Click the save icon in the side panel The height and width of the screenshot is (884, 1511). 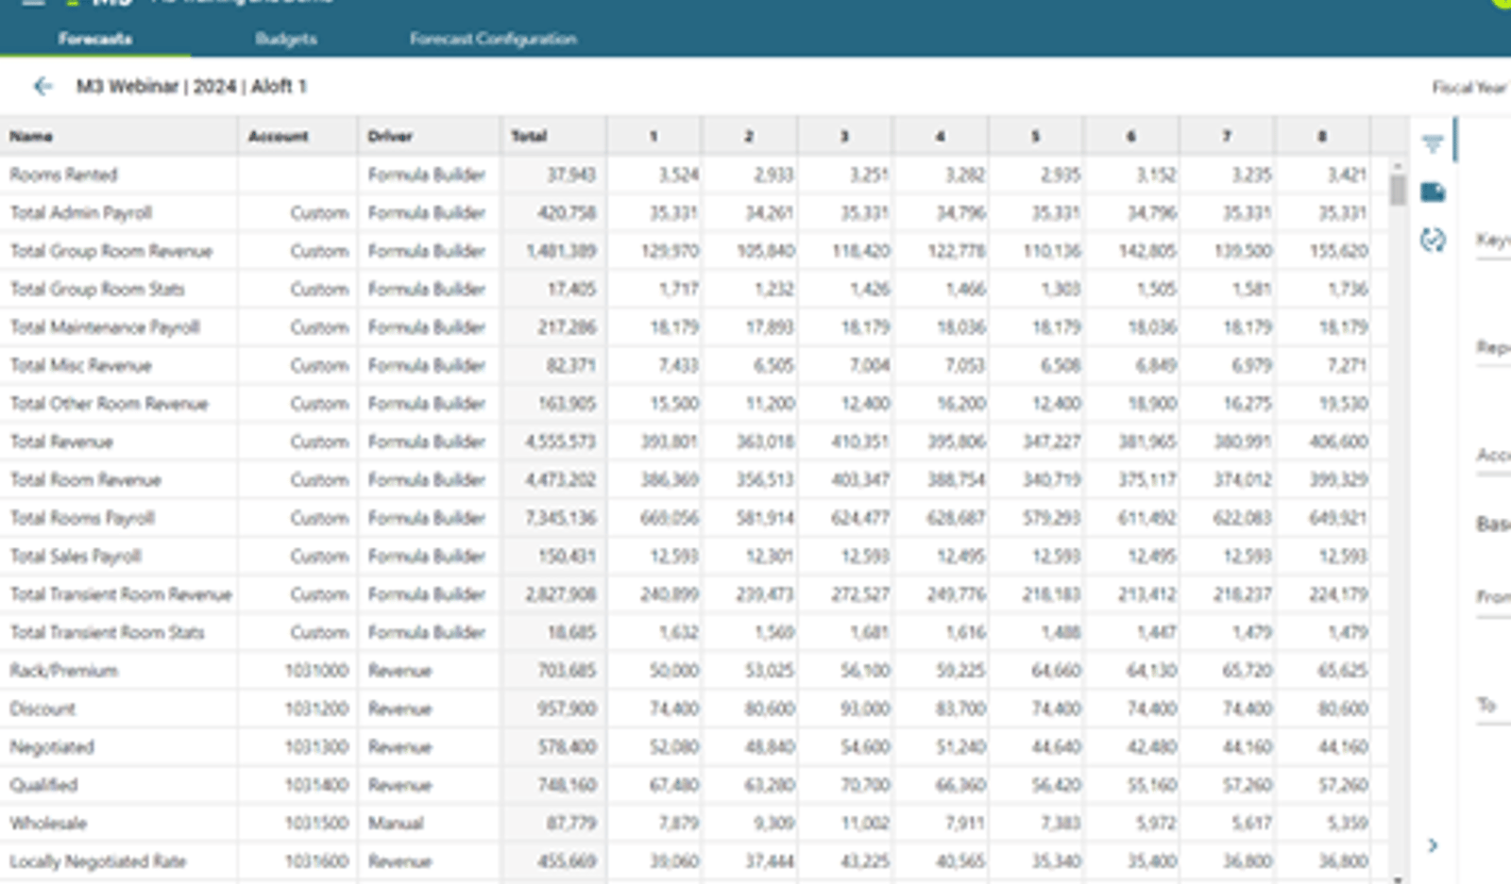pyautogui.click(x=1433, y=192)
